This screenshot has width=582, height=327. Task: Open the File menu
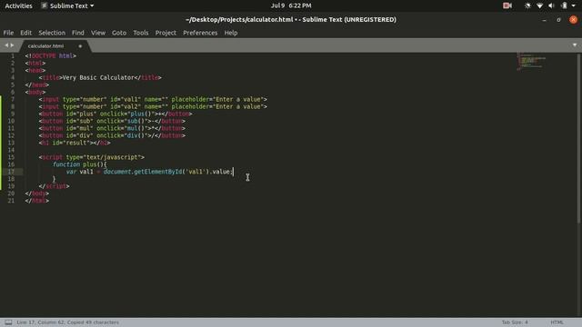click(8, 33)
